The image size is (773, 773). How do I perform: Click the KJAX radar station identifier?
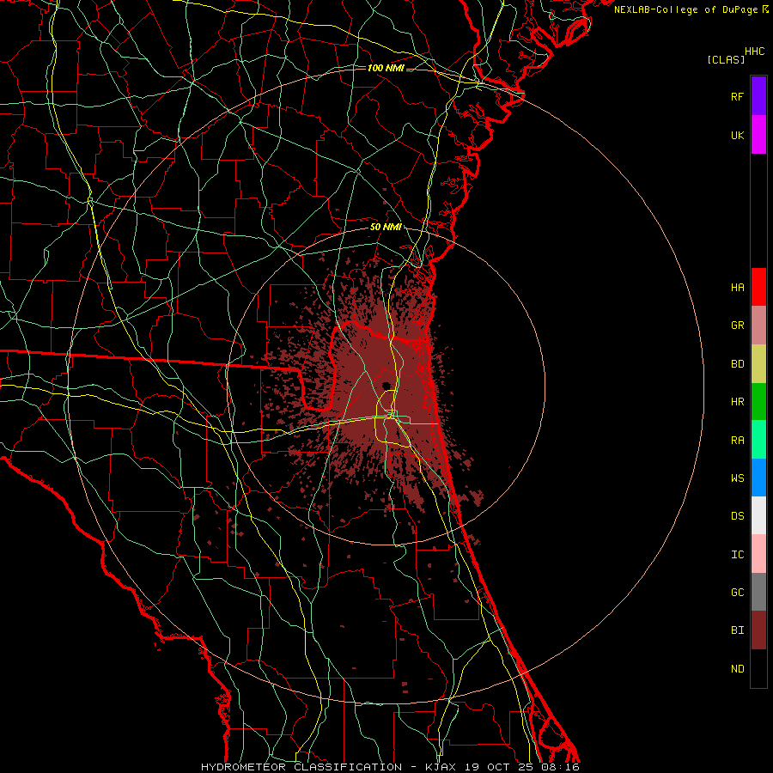click(x=439, y=767)
